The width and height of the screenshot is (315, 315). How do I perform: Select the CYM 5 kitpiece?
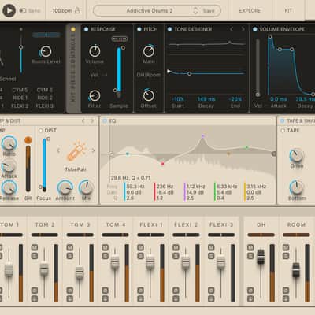tap(20, 90)
